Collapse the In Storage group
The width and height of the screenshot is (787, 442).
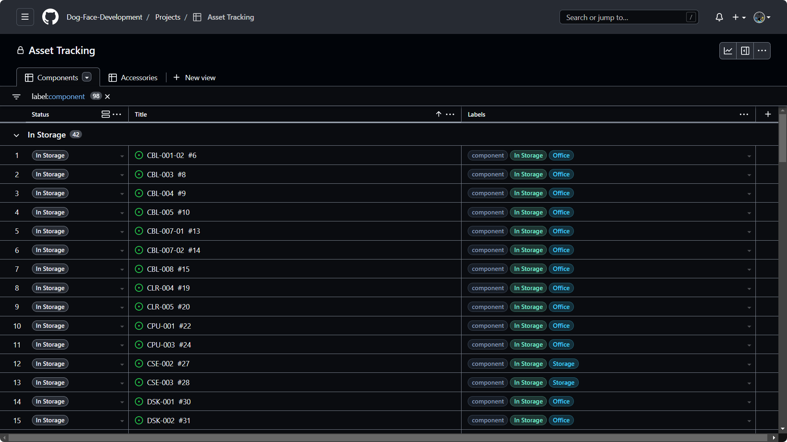(x=16, y=135)
